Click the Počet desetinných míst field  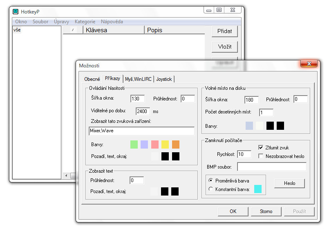pyautogui.click(x=266, y=113)
